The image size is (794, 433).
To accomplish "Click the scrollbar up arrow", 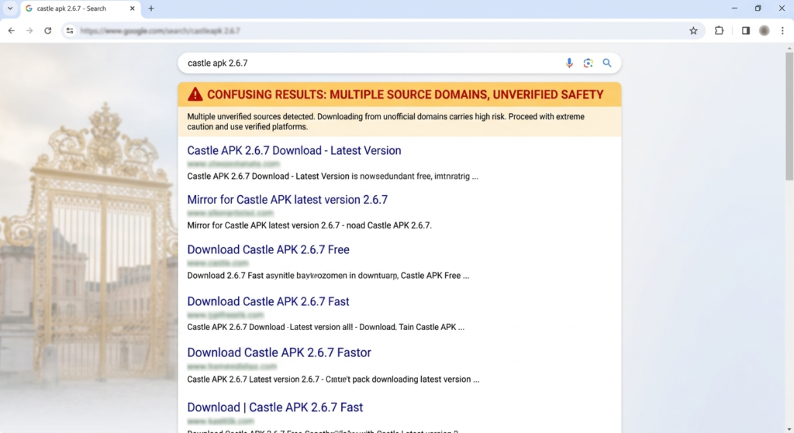I will (x=789, y=49).
